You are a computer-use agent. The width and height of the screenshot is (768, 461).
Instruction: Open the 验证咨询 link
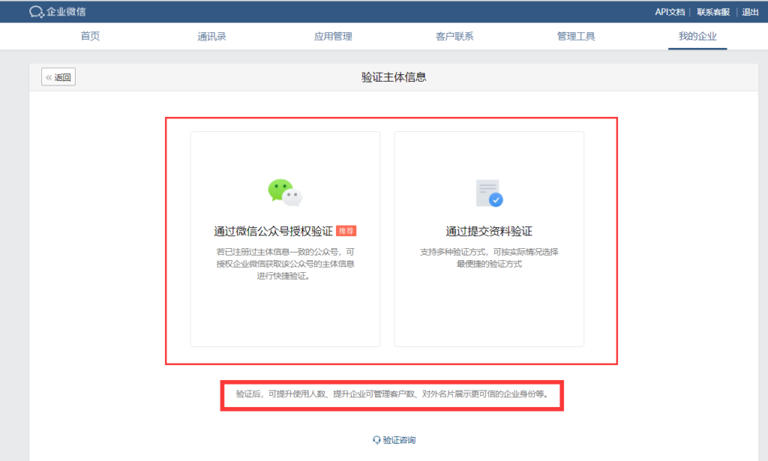(399, 440)
